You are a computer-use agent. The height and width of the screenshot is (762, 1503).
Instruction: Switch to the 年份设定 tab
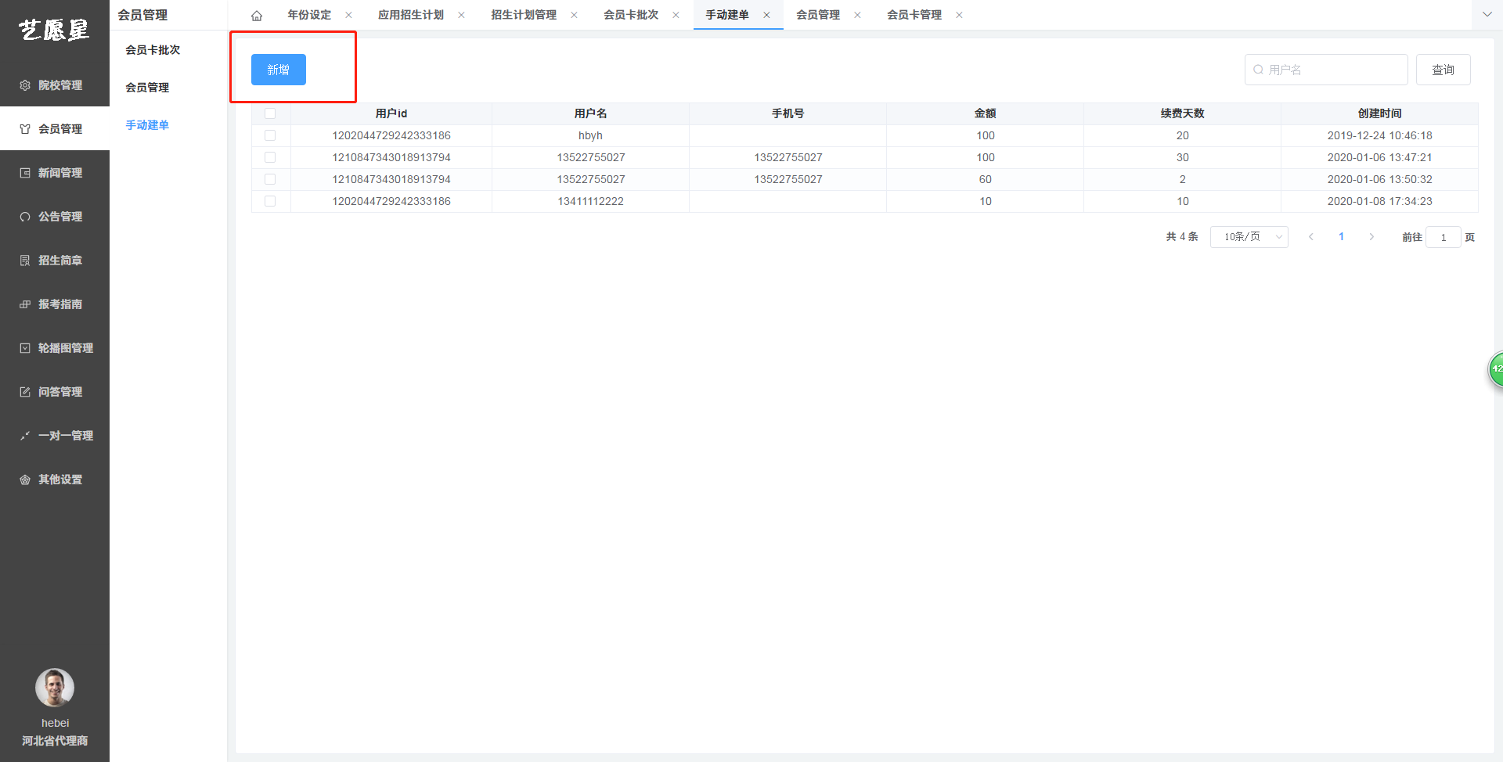309,15
